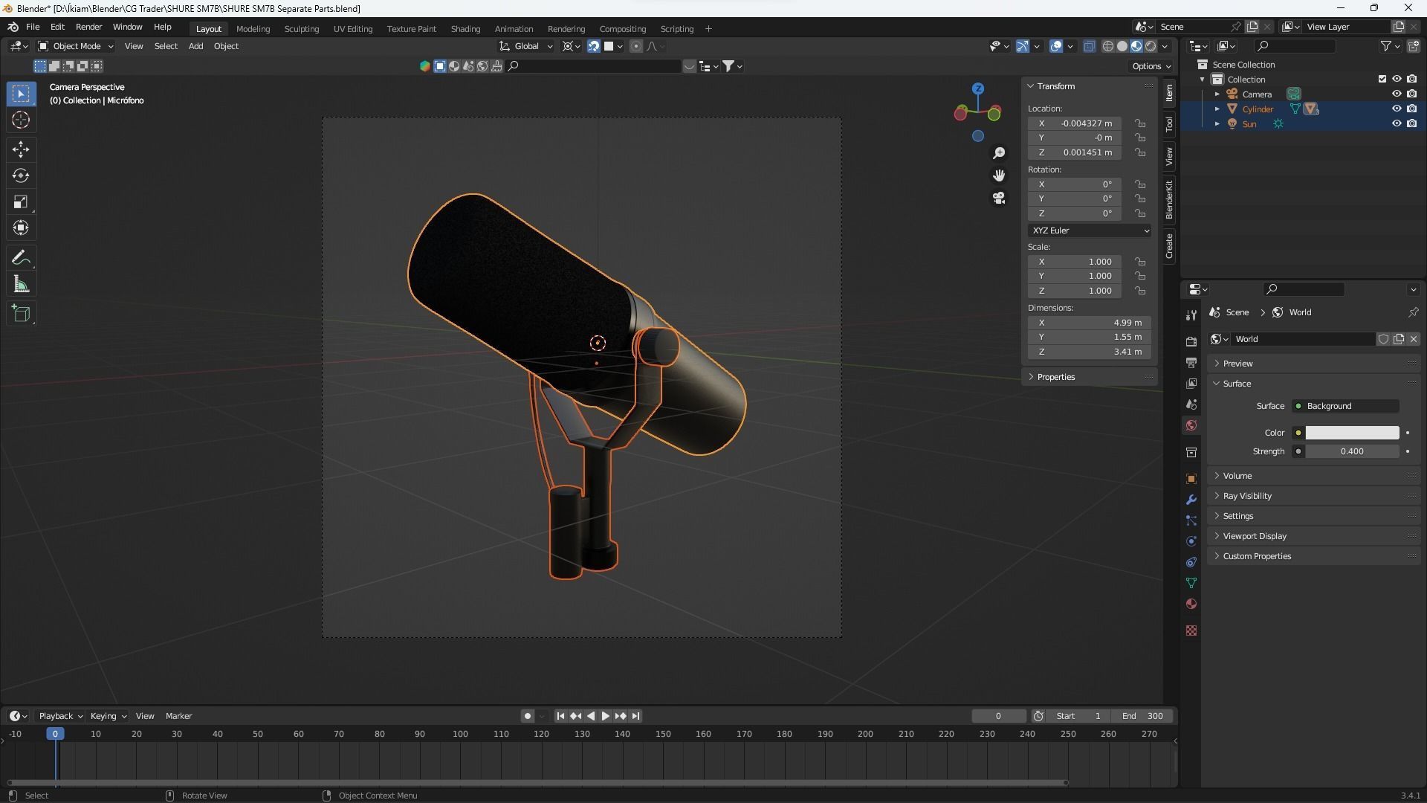The width and height of the screenshot is (1427, 803).
Task: Open World properties tab
Action: (x=1191, y=425)
